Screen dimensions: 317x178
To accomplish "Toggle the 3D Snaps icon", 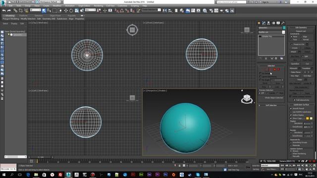I will pyautogui.click(x=116, y=10).
